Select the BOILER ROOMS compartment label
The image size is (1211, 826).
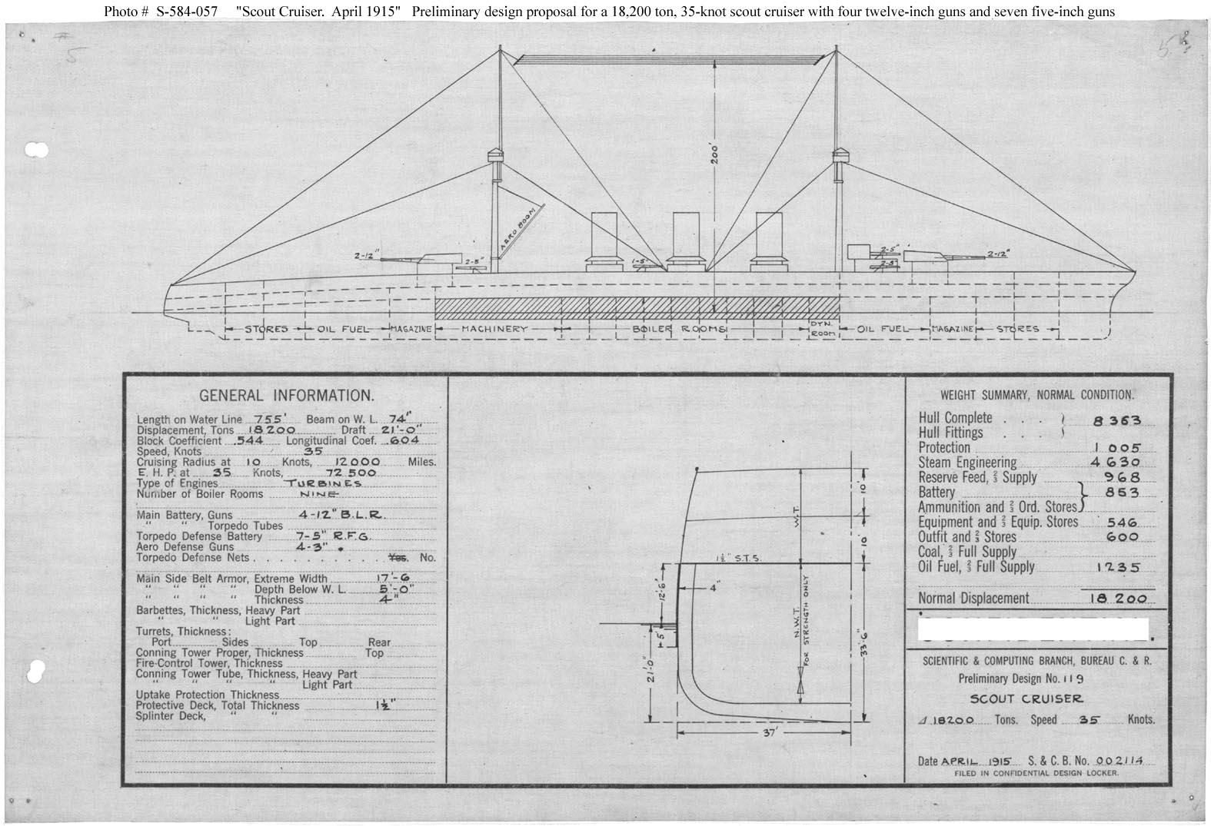click(x=680, y=329)
